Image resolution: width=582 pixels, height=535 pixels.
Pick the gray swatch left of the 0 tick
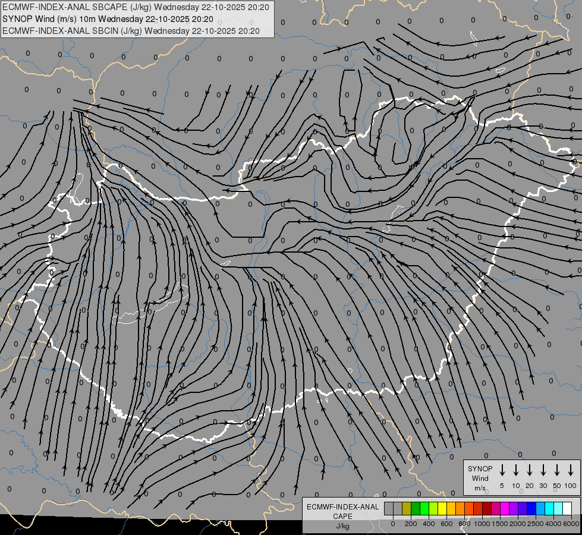click(x=389, y=508)
